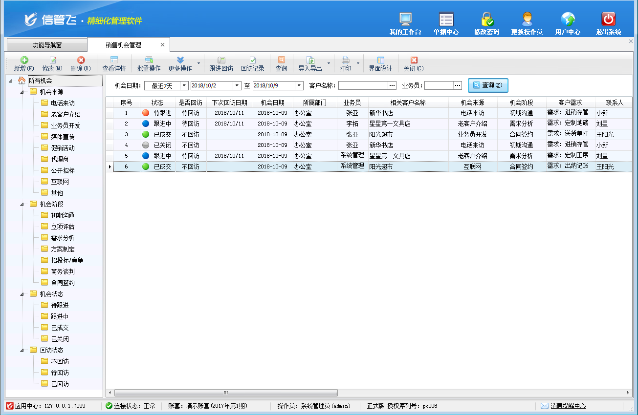Open the 消息提醒中心 link
The height and width of the screenshot is (415, 638).
(568, 406)
